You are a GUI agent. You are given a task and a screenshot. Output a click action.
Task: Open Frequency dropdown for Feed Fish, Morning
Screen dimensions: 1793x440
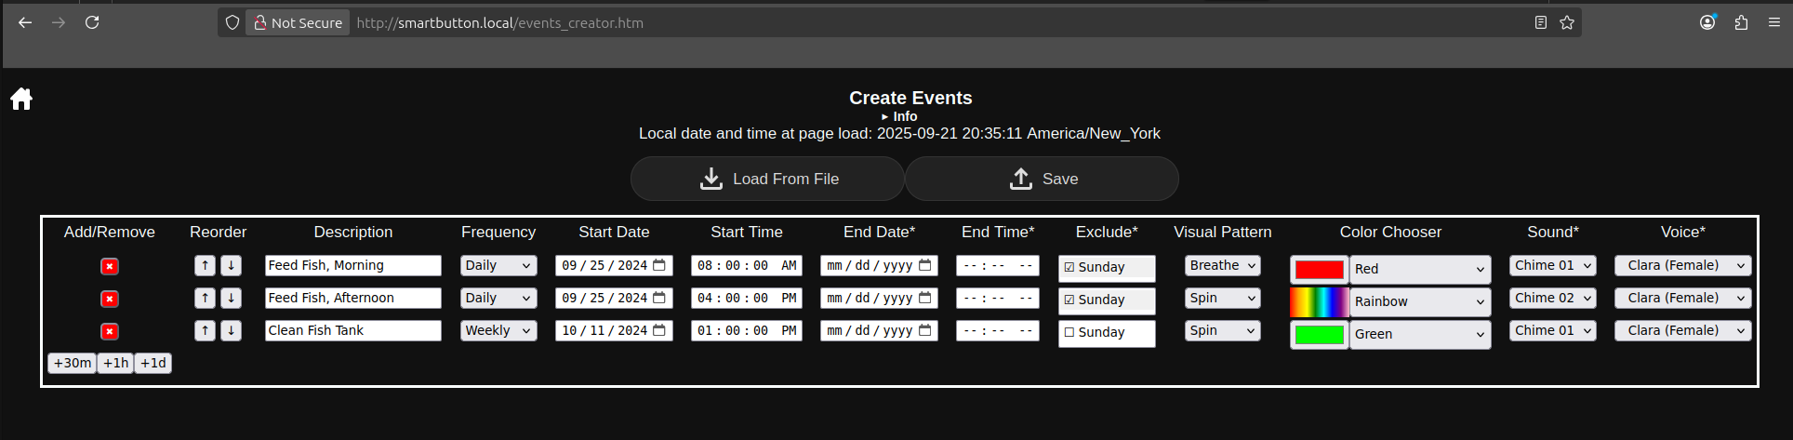(x=498, y=265)
